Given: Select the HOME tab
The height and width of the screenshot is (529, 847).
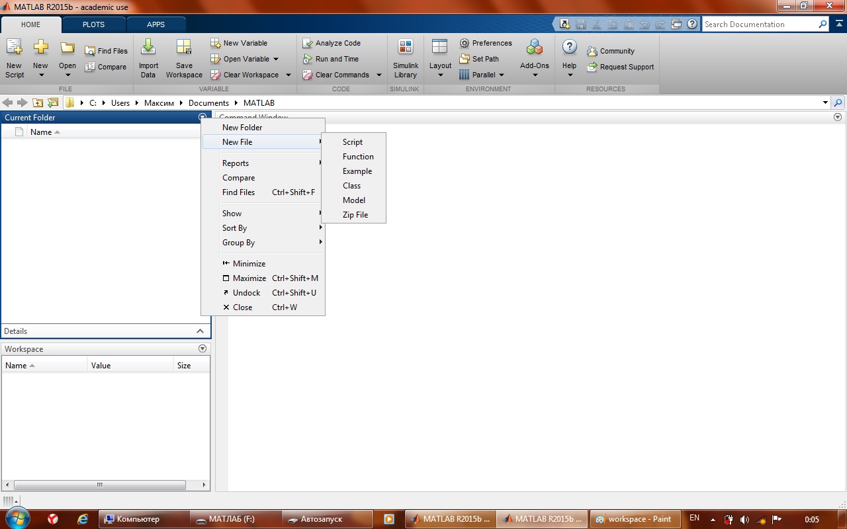Looking at the screenshot, I should click(x=30, y=24).
